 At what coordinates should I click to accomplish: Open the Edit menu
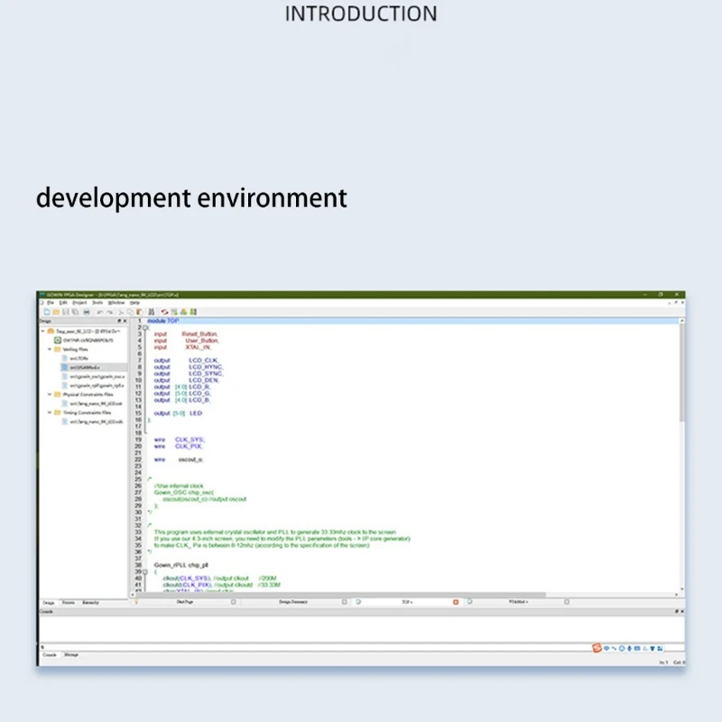(x=63, y=302)
